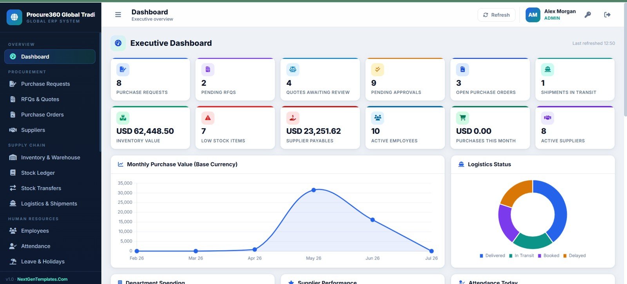Toggle the Delayed legend item
The height and width of the screenshot is (284, 627).
click(x=574, y=256)
